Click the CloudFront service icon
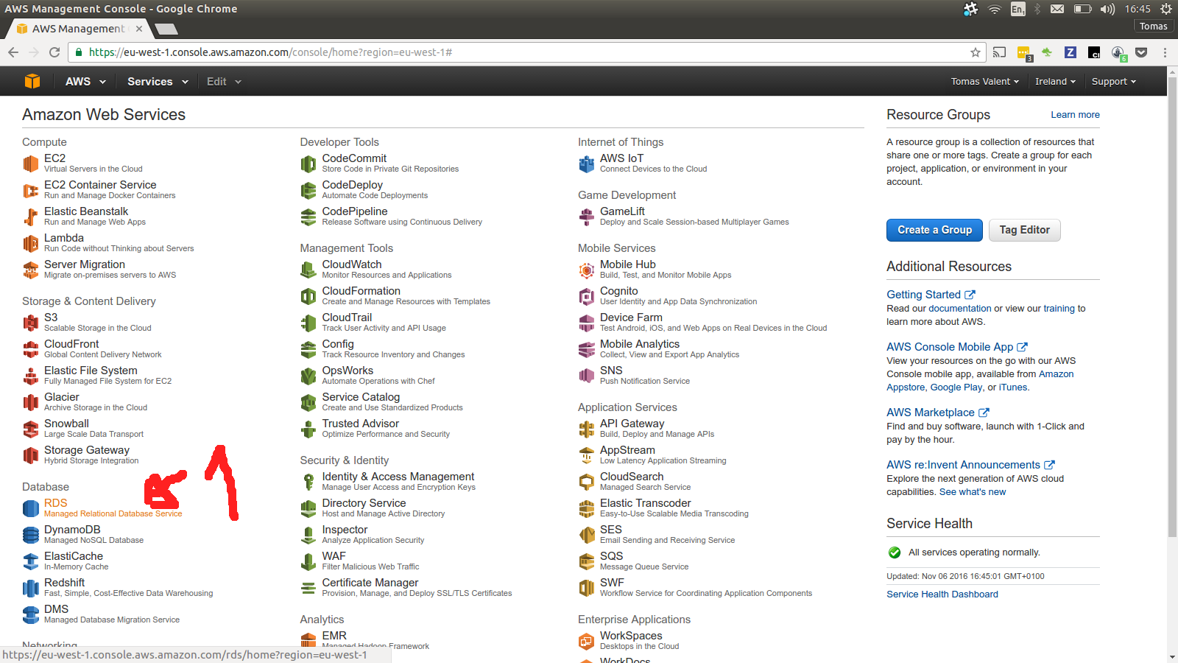Viewport: 1178px width, 663px height. [30, 349]
